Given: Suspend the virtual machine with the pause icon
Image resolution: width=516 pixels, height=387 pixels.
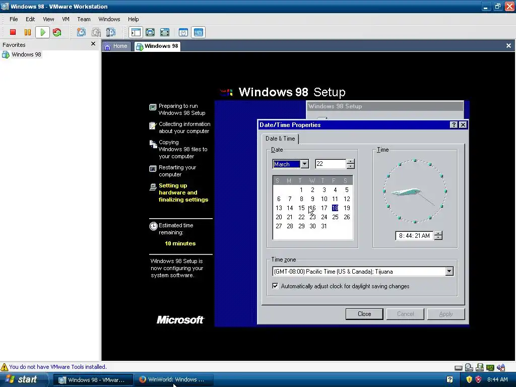Looking at the screenshot, I should (28, 32).
